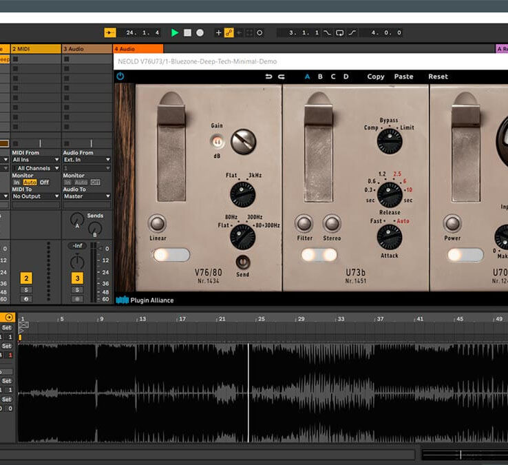Flip the U73b illuminated switch

(x=319, y=255)
